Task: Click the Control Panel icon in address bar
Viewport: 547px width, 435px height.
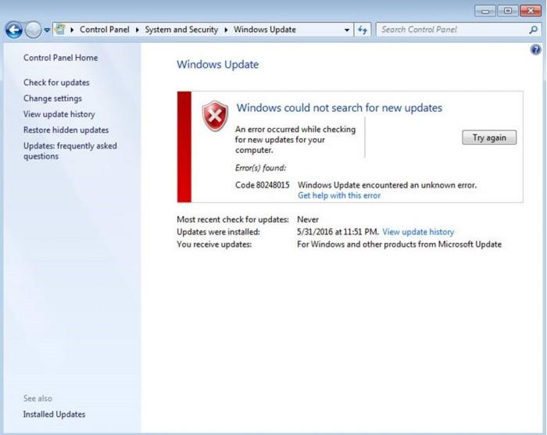Action: coord(60,30)
